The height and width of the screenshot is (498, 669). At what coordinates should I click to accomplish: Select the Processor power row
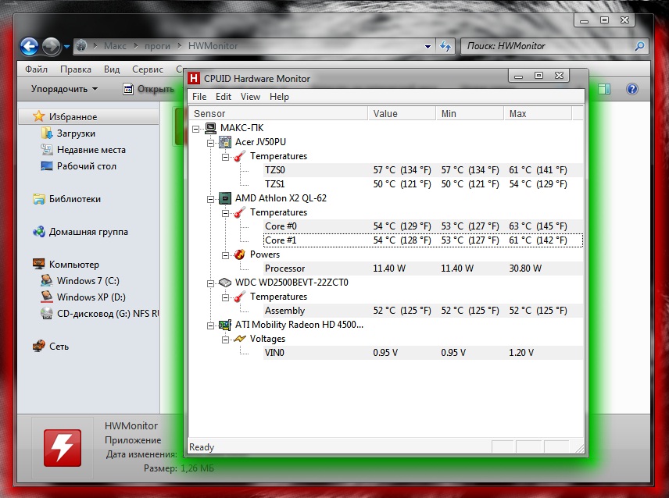tap(424, 269)
